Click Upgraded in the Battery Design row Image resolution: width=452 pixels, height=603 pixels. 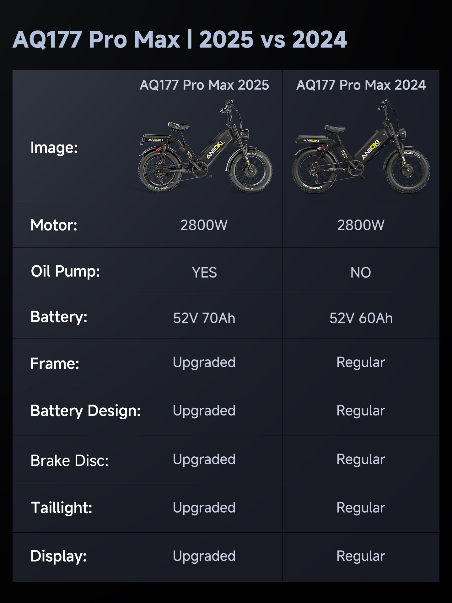(x=204, y=411)
